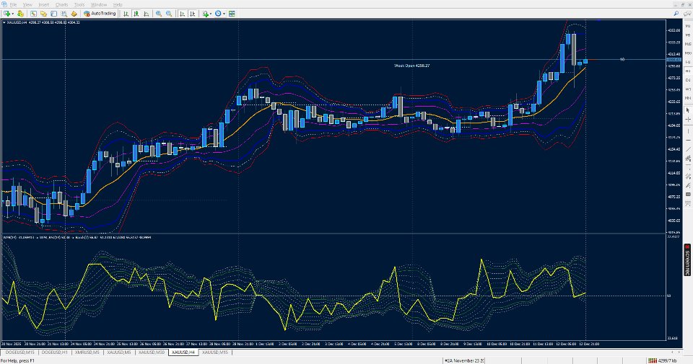Click the 4299/7 kb status text

(667, 360)
